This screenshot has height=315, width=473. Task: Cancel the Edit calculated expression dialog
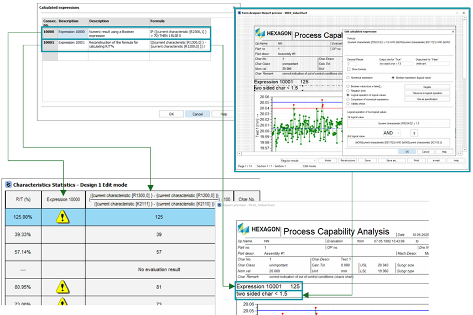point(425,151)
